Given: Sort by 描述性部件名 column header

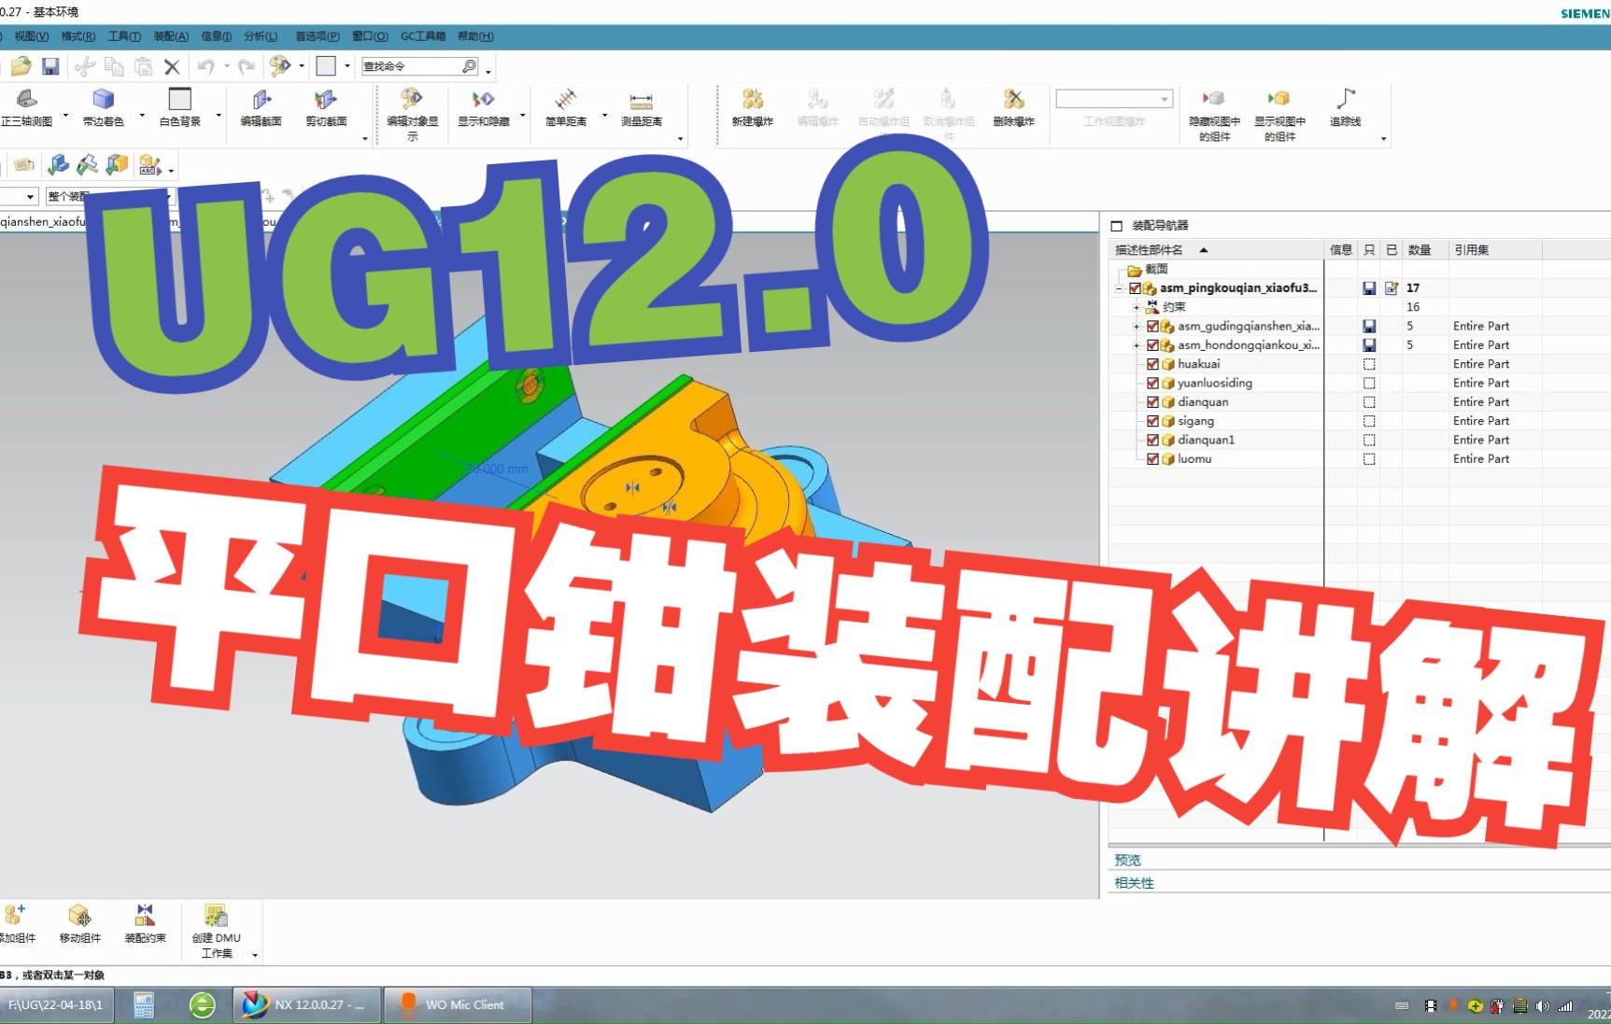Looking at the screenshot, I should click(x=1216, y=250).
